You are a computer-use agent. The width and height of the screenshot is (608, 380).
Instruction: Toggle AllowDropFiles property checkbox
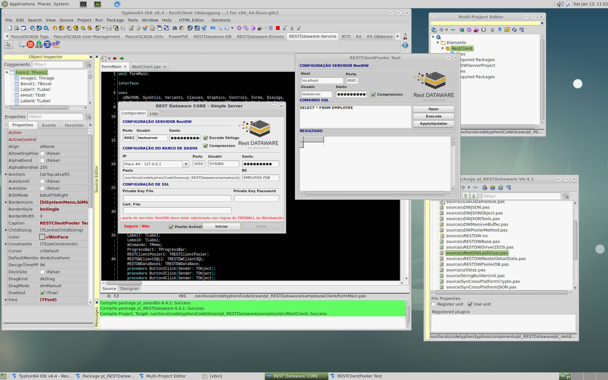click(x=42, y=154)
